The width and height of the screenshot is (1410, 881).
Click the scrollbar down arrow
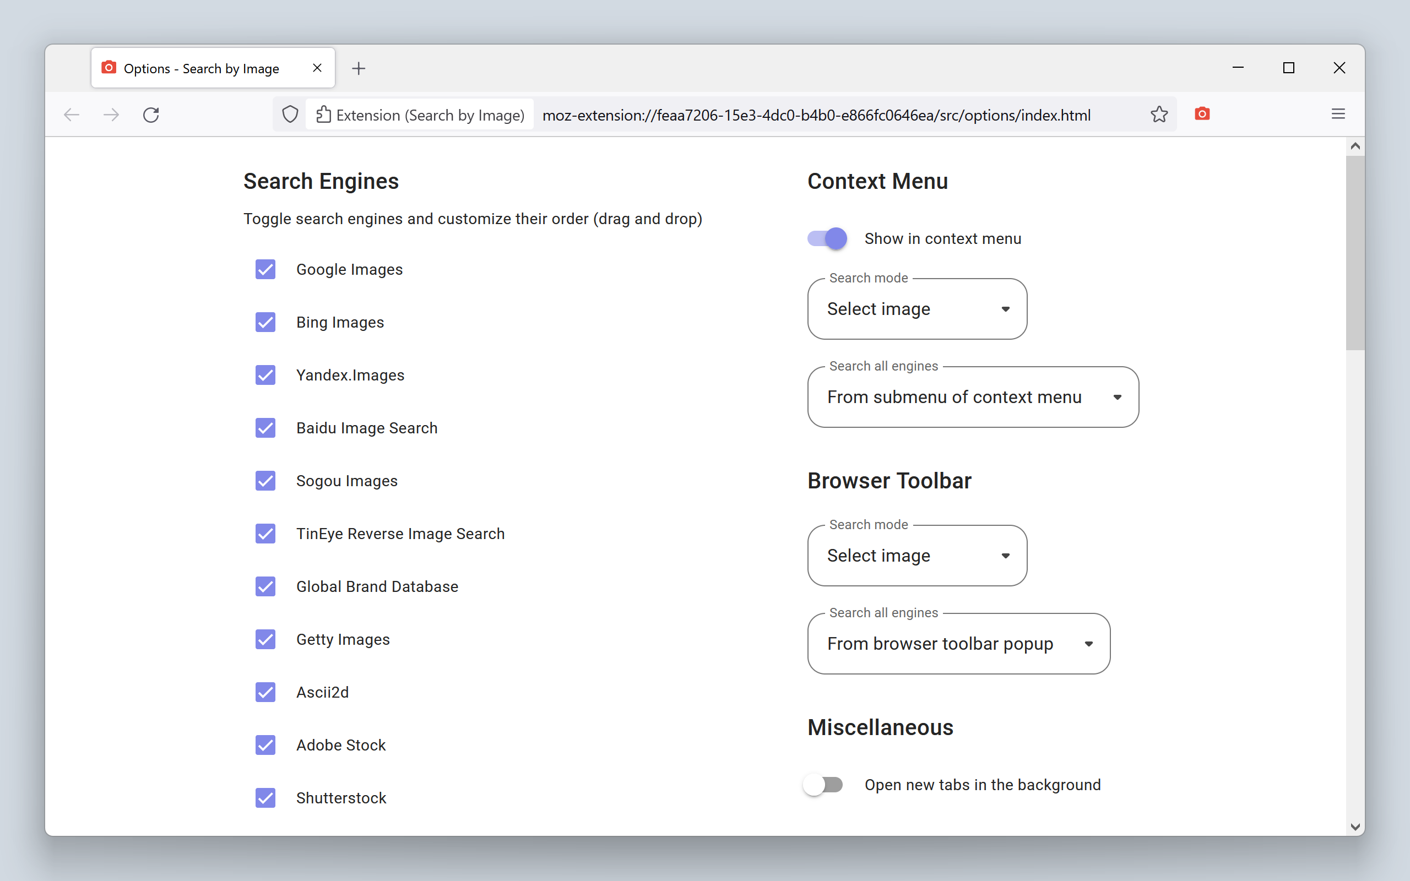(x=1355, y=826)
